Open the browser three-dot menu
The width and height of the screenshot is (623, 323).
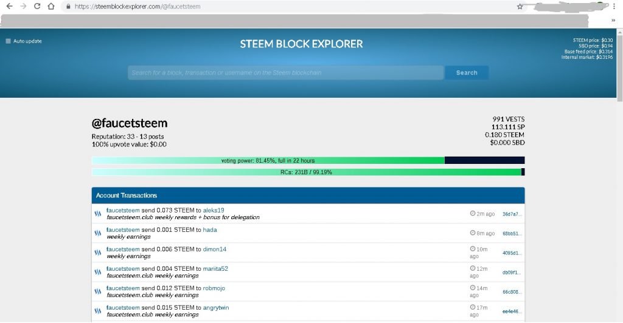(614, 6)
